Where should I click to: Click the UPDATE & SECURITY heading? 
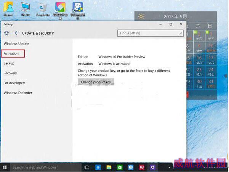(x=38, y=33)
